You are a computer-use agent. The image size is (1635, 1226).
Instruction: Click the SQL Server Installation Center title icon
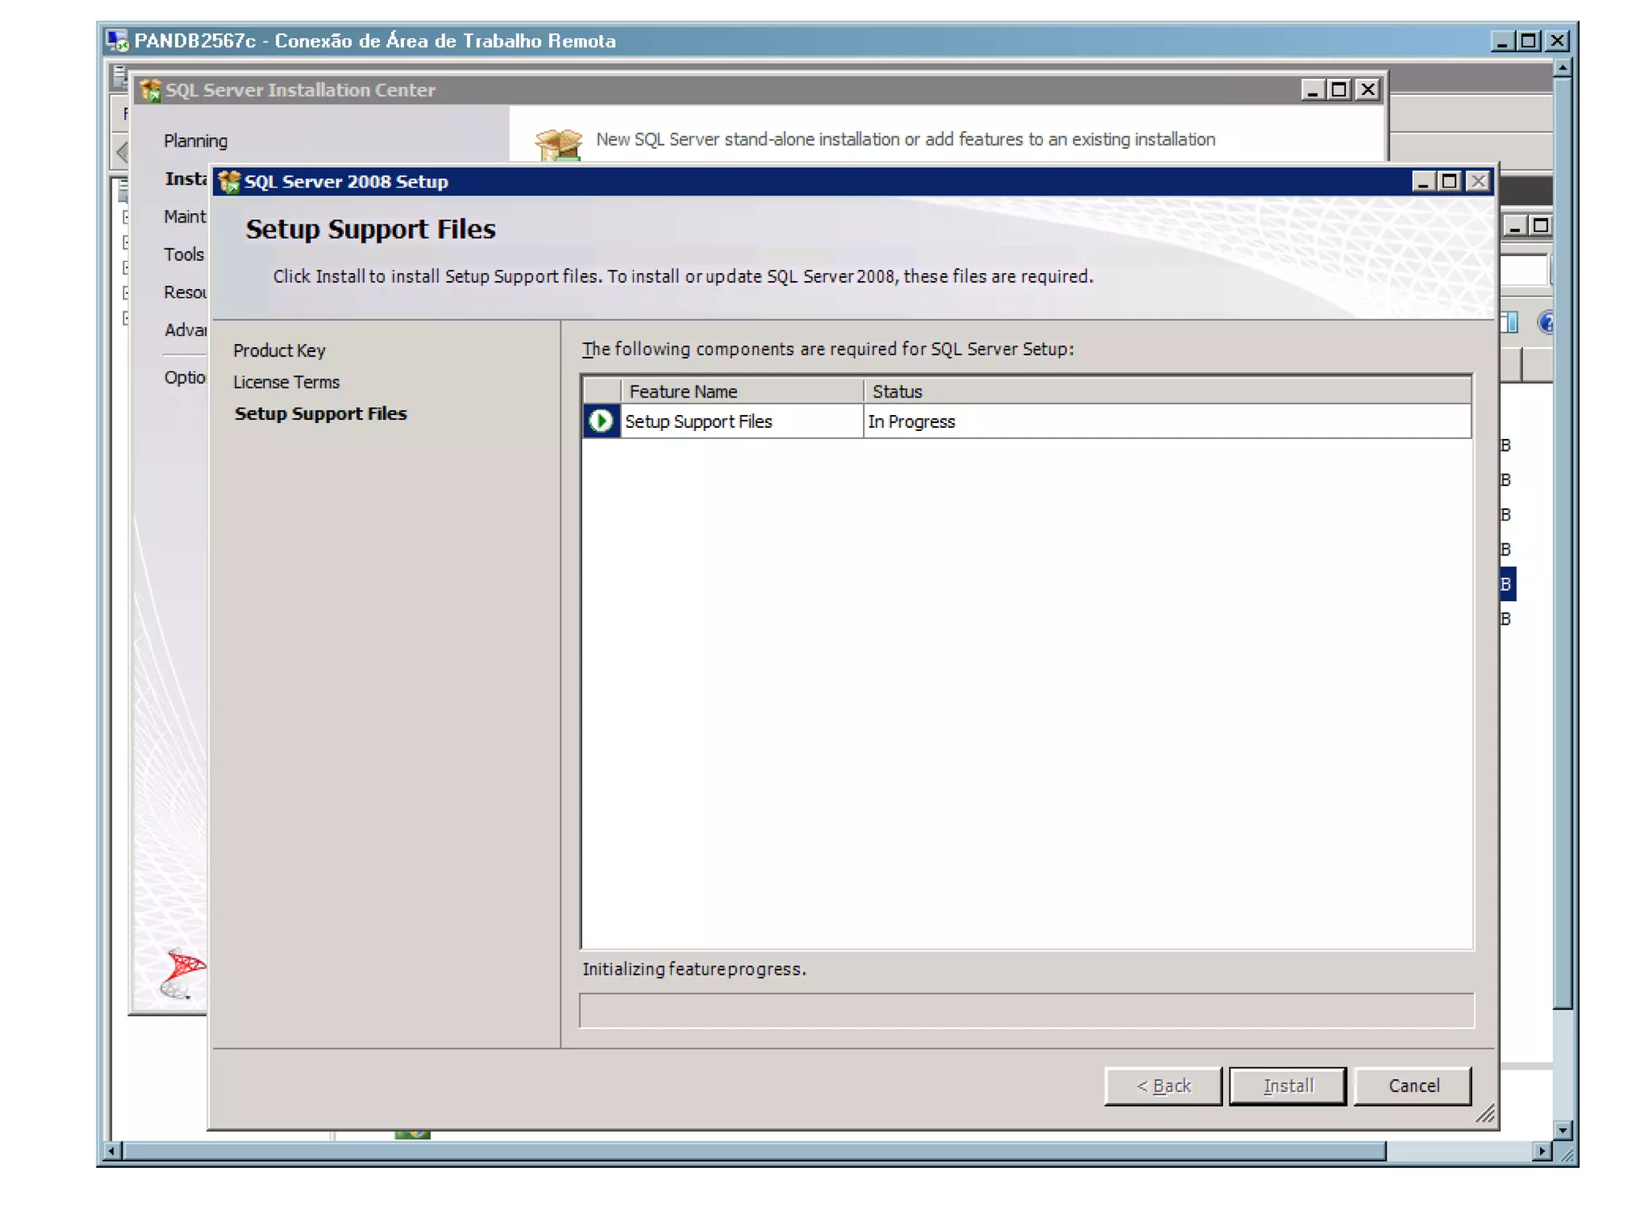point(151,90)
